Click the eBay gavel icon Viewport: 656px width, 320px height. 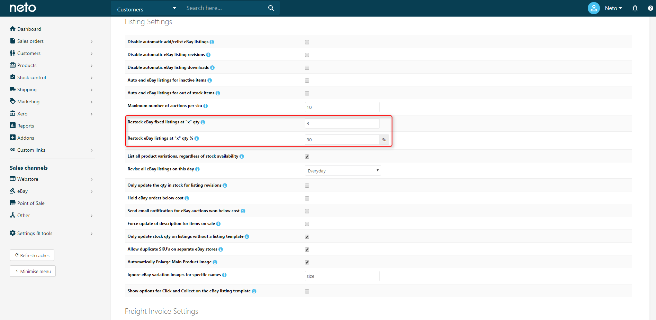[13, 191]
